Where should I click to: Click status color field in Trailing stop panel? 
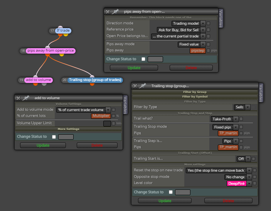(183, 192)
